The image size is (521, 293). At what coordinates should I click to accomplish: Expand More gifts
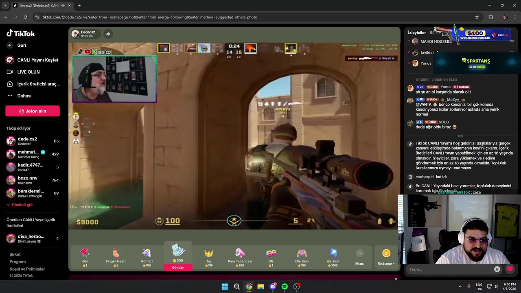click(359, 258)
